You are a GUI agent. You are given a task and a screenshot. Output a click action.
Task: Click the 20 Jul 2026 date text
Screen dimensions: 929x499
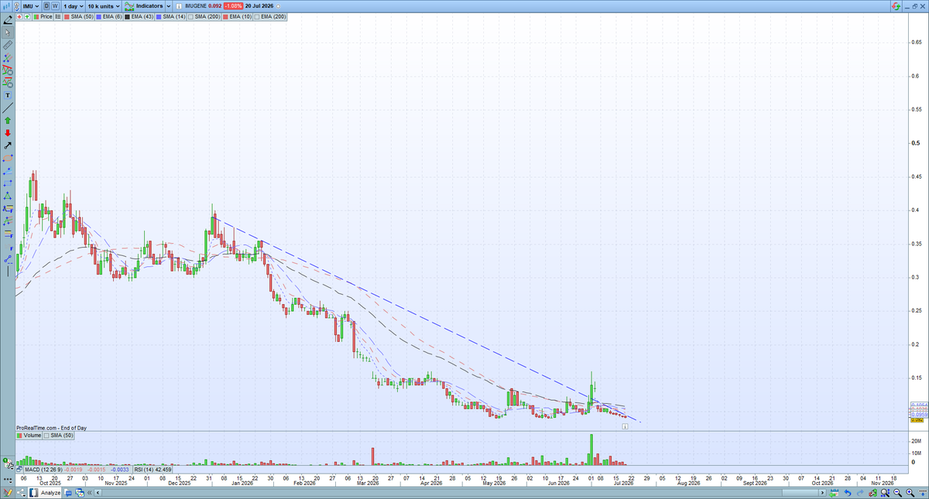(259, 6)
